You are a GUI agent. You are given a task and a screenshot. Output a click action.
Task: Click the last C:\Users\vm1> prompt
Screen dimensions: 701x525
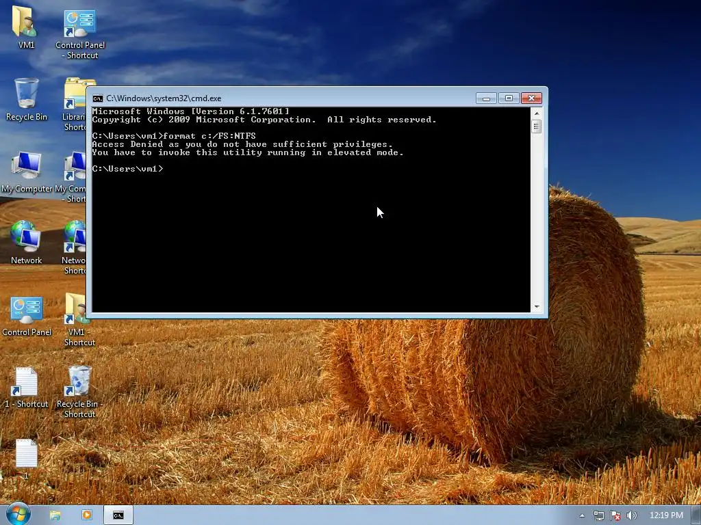click(127, 169)
